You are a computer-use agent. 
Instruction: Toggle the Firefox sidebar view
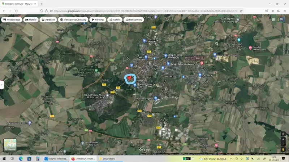(x=279, y=11)
